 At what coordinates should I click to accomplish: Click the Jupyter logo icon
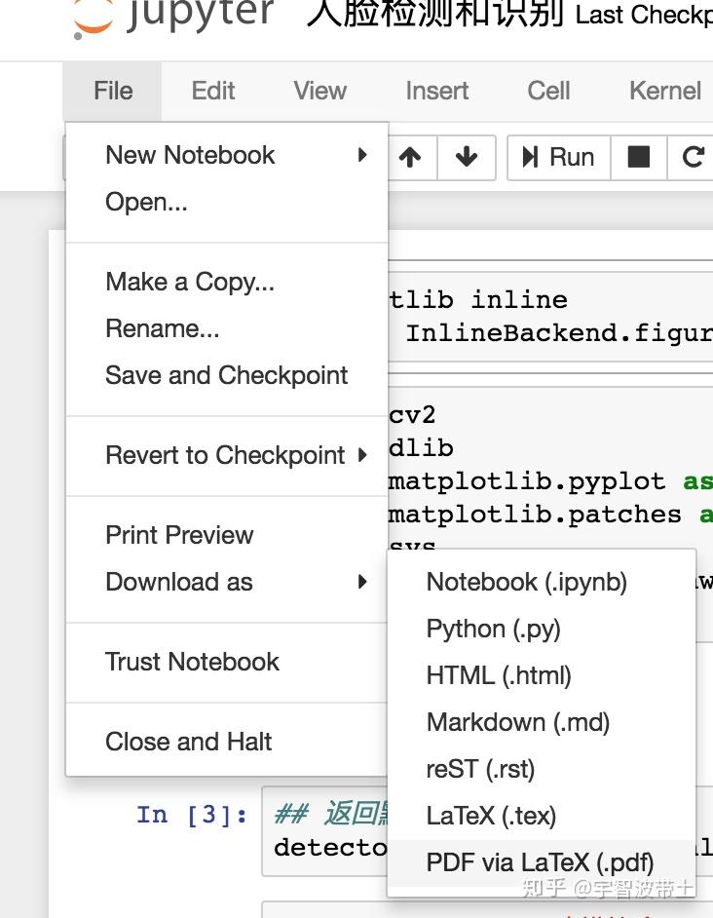93,18
